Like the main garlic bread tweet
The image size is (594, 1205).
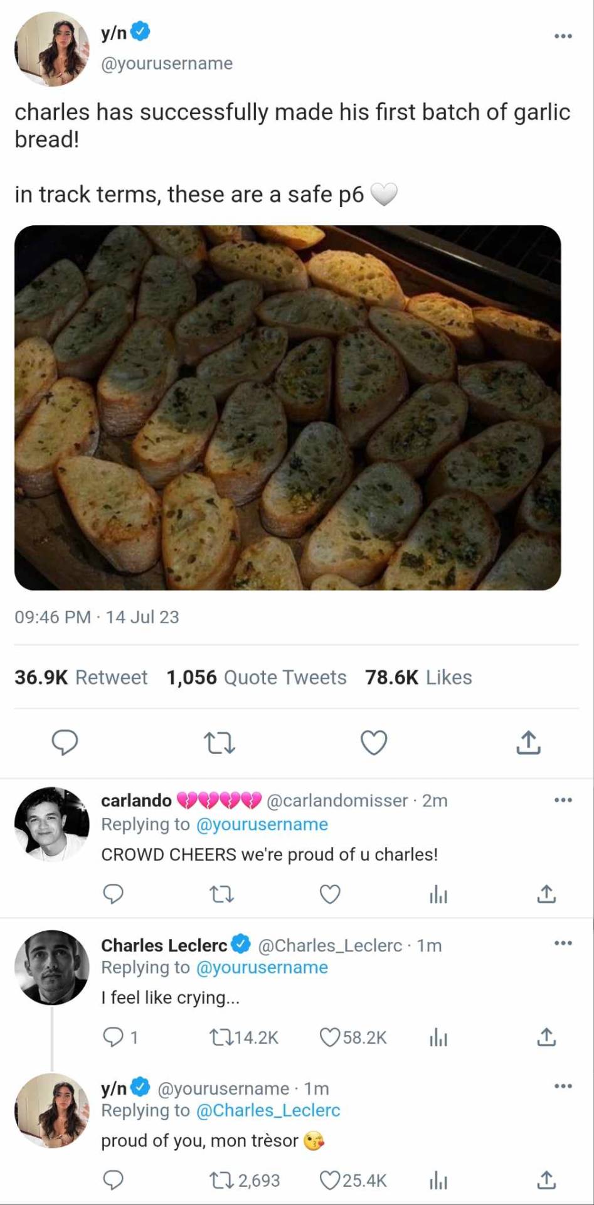(374, 742)
